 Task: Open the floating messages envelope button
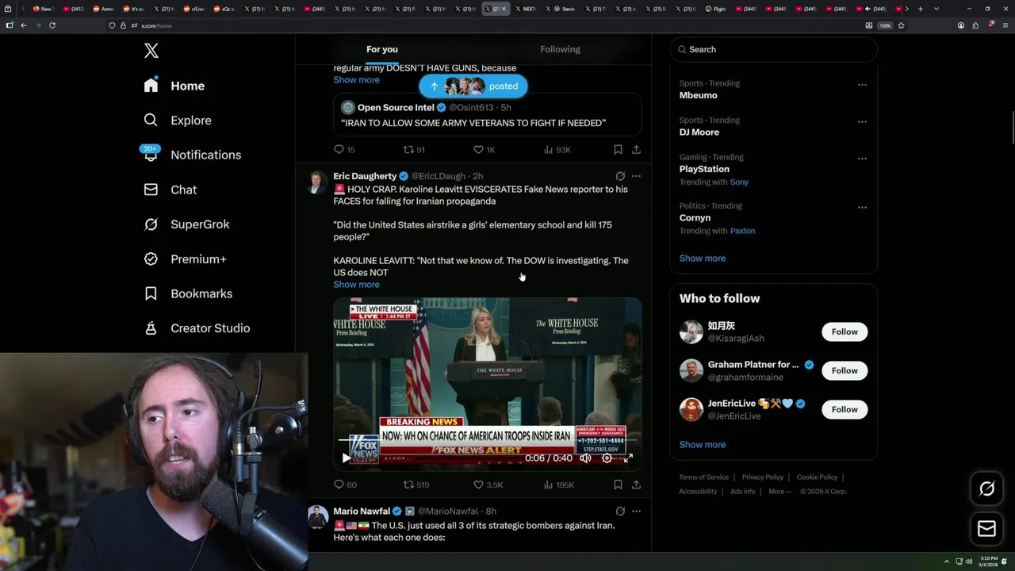[x=987, y=528]
